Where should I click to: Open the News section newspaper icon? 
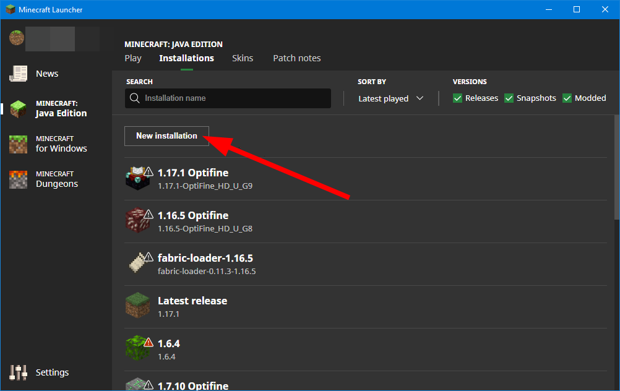coord(18,74)
